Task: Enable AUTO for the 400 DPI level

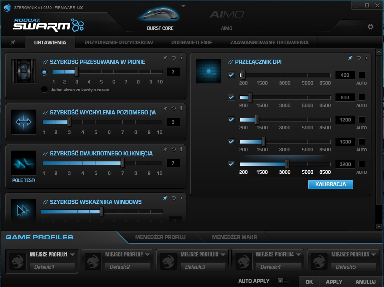Action: pyautogui.click(x=362, y=75)
